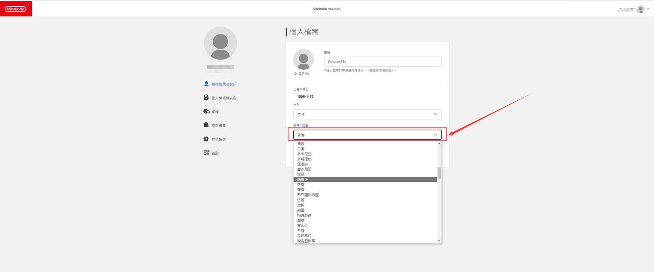Open the 性別 dropdown showing 男性

coord(367,114)
